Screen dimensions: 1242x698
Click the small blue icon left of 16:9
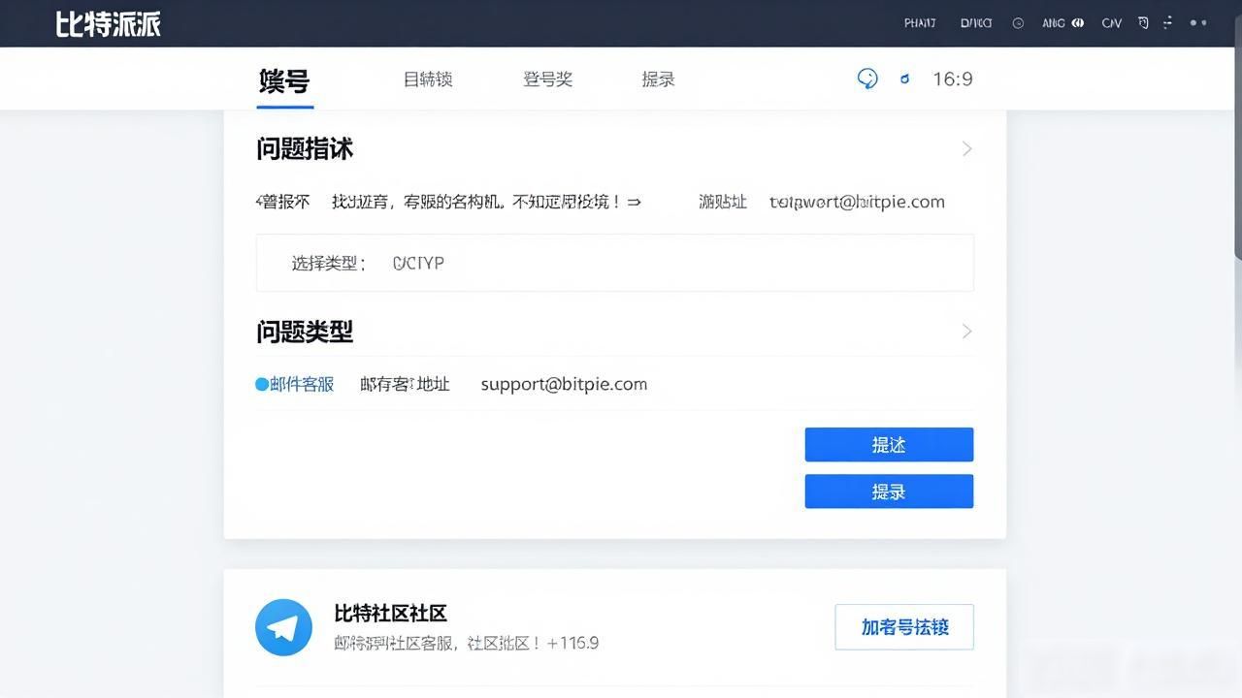[x=905, y=79]
